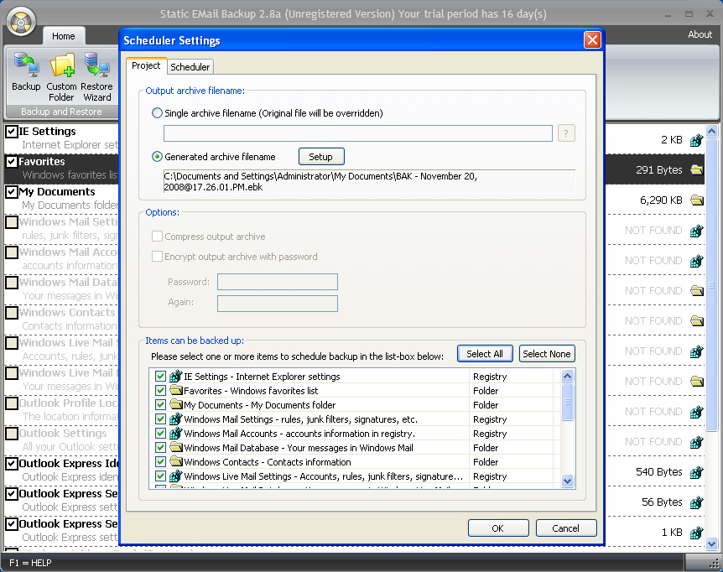Select the Single archive filename radio button
The width and height of the screenshot is (723, 572).
coord(157,112)
